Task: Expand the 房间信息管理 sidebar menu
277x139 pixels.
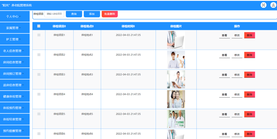Action: (15, 62)
